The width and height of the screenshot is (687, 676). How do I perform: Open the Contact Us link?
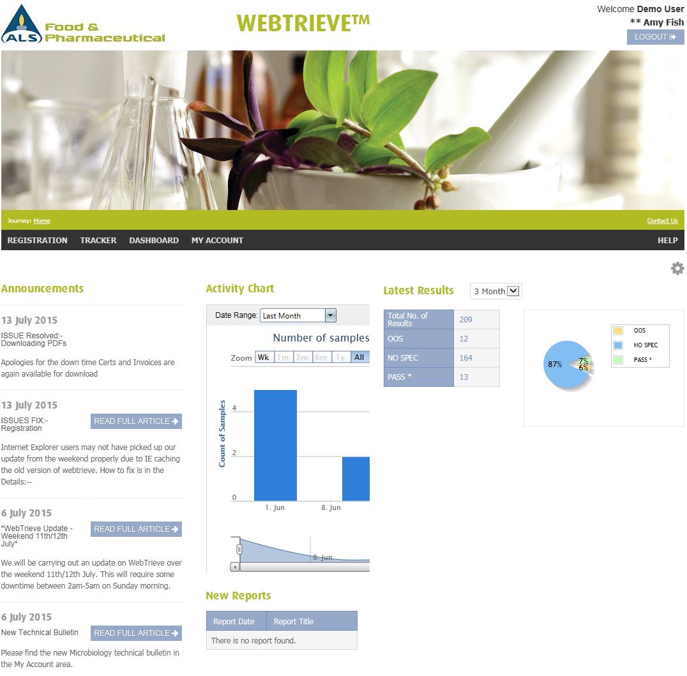pos(662,221)
